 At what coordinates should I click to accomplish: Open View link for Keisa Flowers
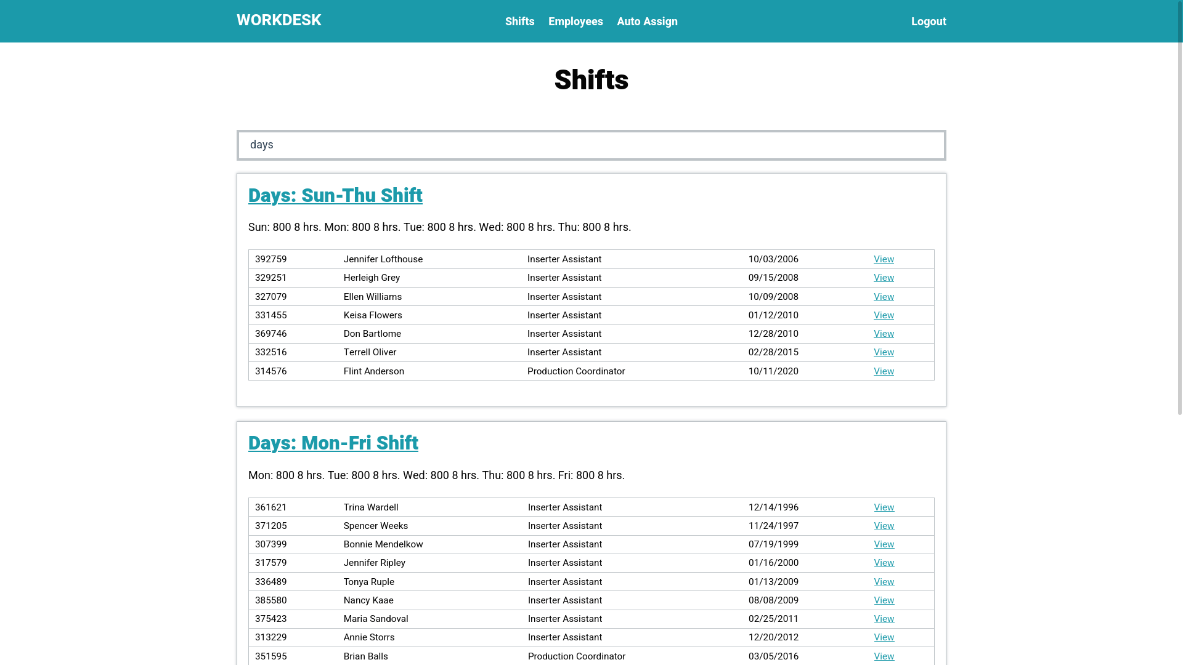(x=883, y=315)
